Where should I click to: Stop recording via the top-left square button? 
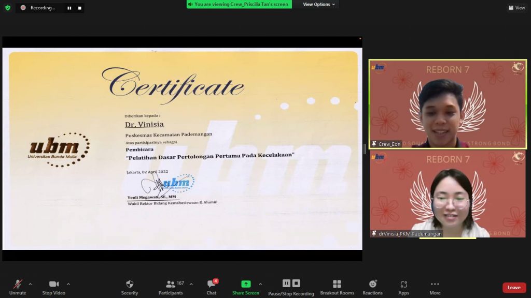tap(79, 8)
